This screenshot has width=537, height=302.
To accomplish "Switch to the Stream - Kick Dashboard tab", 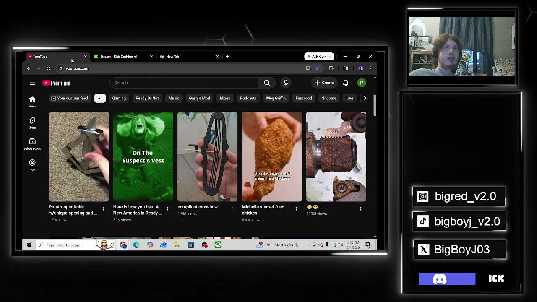I will [x=124, y=57].
